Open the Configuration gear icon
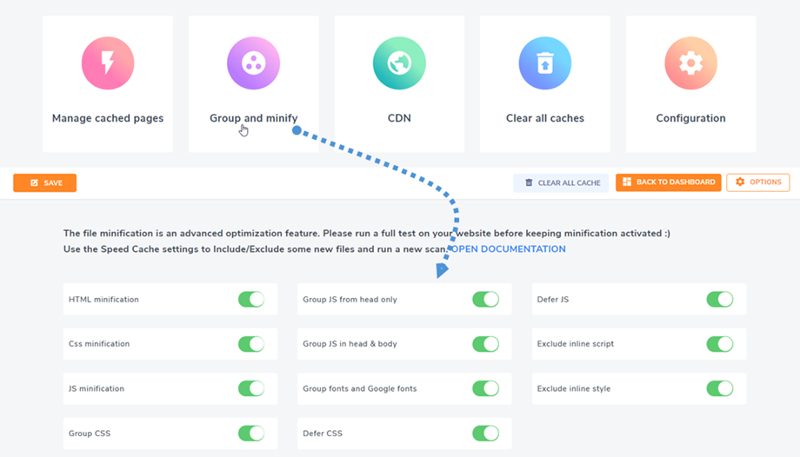800x457 pixels. click(x=690, y=63)
